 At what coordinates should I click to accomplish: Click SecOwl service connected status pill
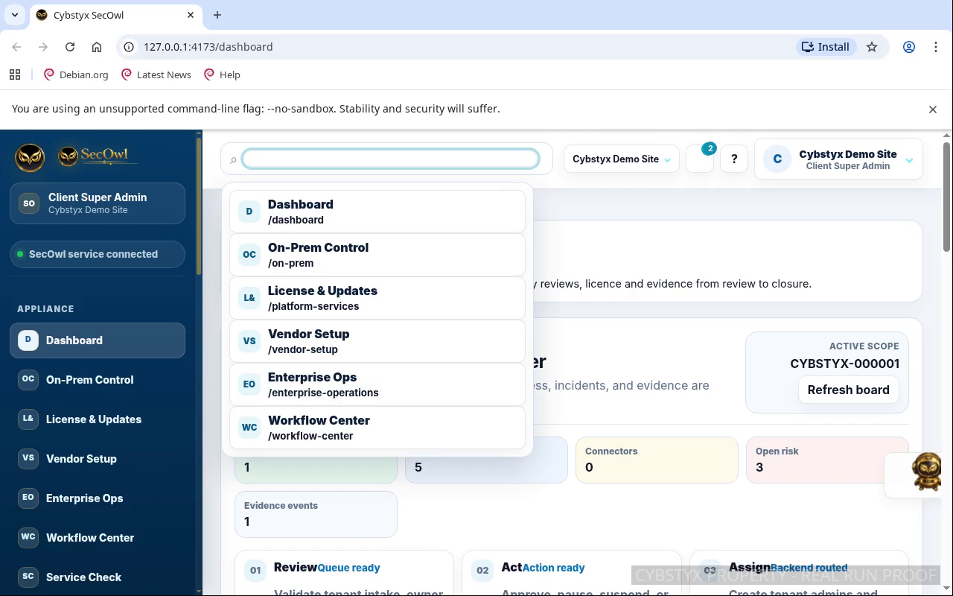98,254
